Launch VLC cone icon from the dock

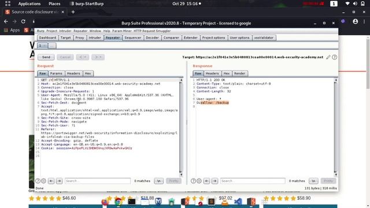225,202
